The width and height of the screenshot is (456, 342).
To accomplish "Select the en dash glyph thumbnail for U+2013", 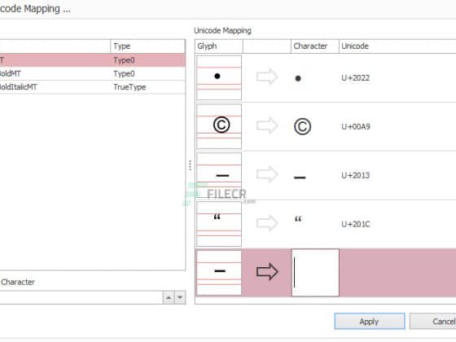I will pos(219,175).
